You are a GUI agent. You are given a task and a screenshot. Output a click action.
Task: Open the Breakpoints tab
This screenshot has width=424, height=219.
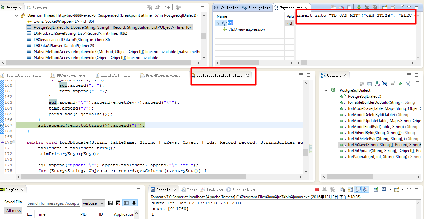click(x=258, y=7)
